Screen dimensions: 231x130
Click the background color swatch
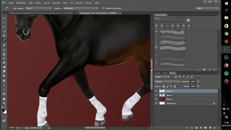(x=5, y=112)
